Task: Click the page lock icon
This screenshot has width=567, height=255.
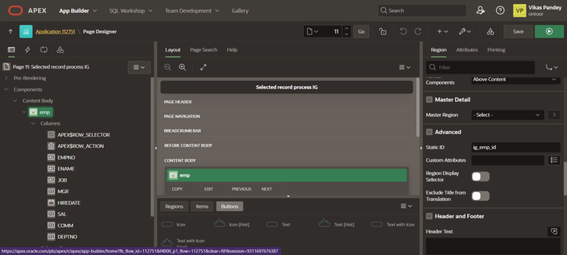Action: pos(383,31)
